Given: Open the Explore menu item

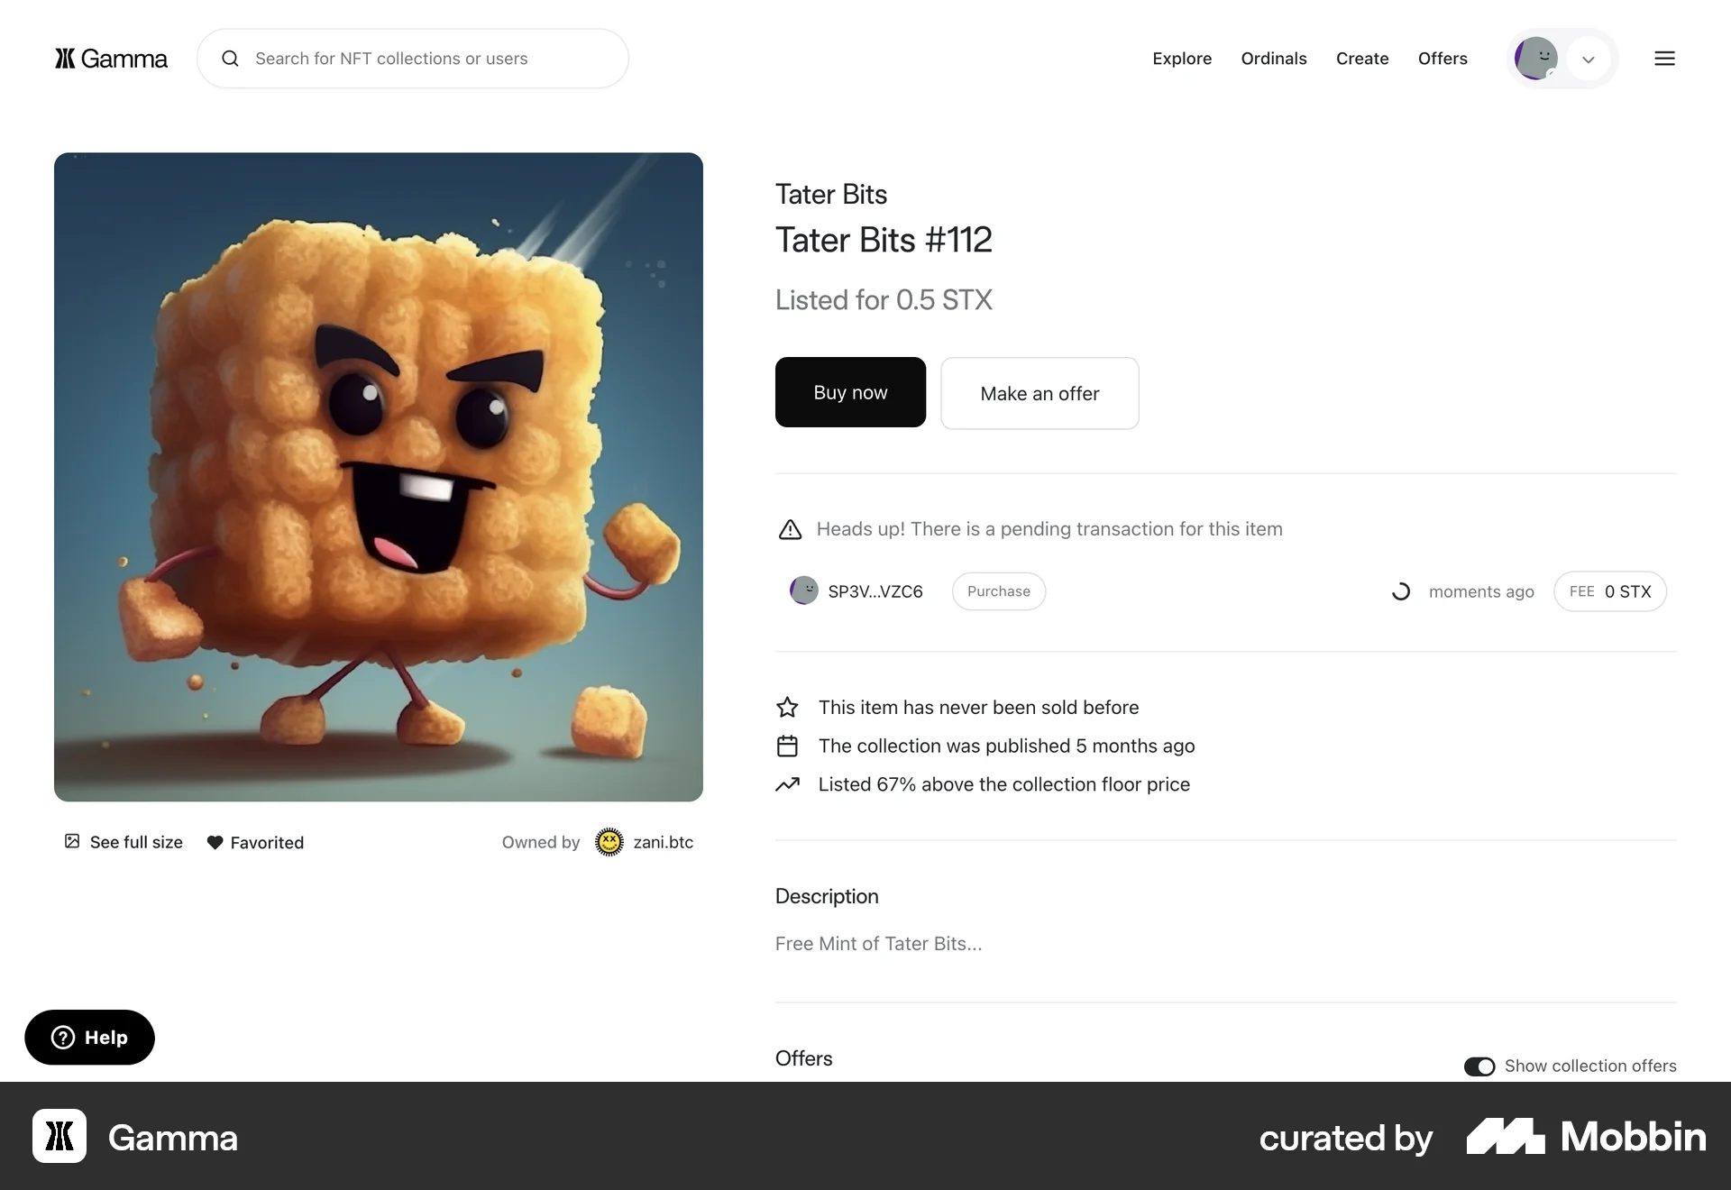Looking at the screenshot, I should [1182, 59].
